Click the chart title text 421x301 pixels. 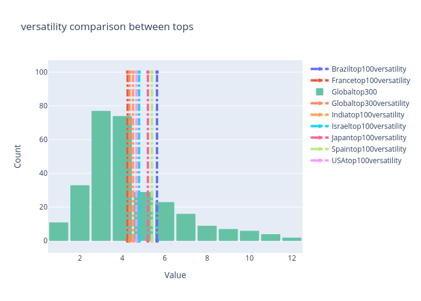pyautogui.click(x=107, y=27)
